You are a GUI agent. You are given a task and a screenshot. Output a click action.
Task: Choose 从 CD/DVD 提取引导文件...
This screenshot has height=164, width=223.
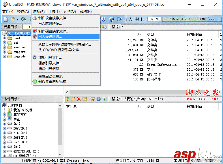[x=66, y=50]
